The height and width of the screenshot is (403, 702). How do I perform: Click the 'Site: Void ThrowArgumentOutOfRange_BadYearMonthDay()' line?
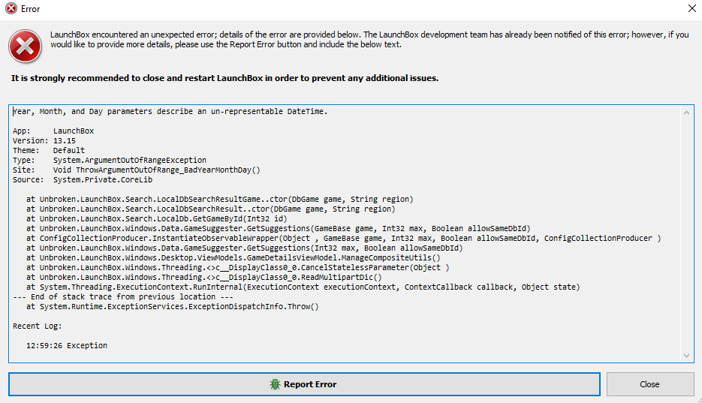pyautogui.click(x=137, y=170)
